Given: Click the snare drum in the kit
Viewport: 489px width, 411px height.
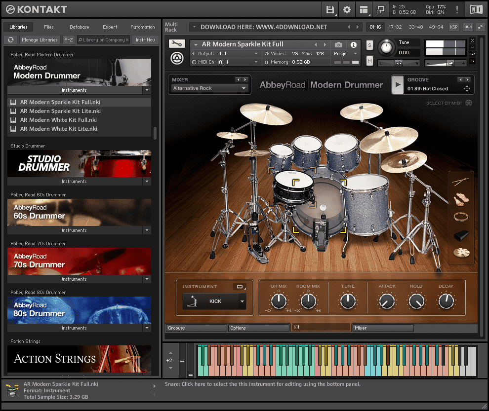Looking at the screenshot, I should (293, 187).
